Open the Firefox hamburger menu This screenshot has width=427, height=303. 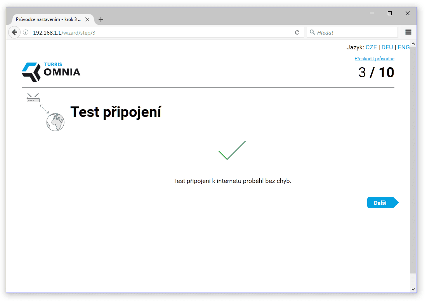pos(408,32)
